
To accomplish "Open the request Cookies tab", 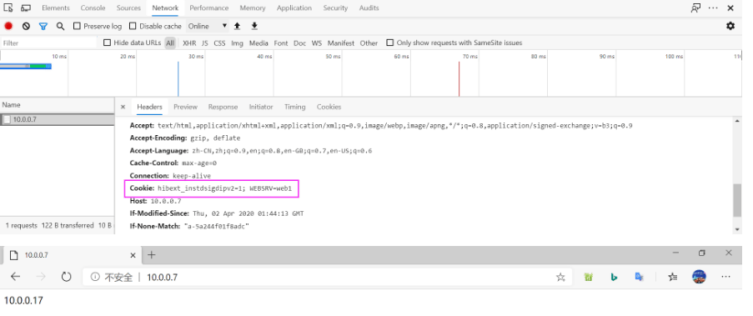I will 329,107.
